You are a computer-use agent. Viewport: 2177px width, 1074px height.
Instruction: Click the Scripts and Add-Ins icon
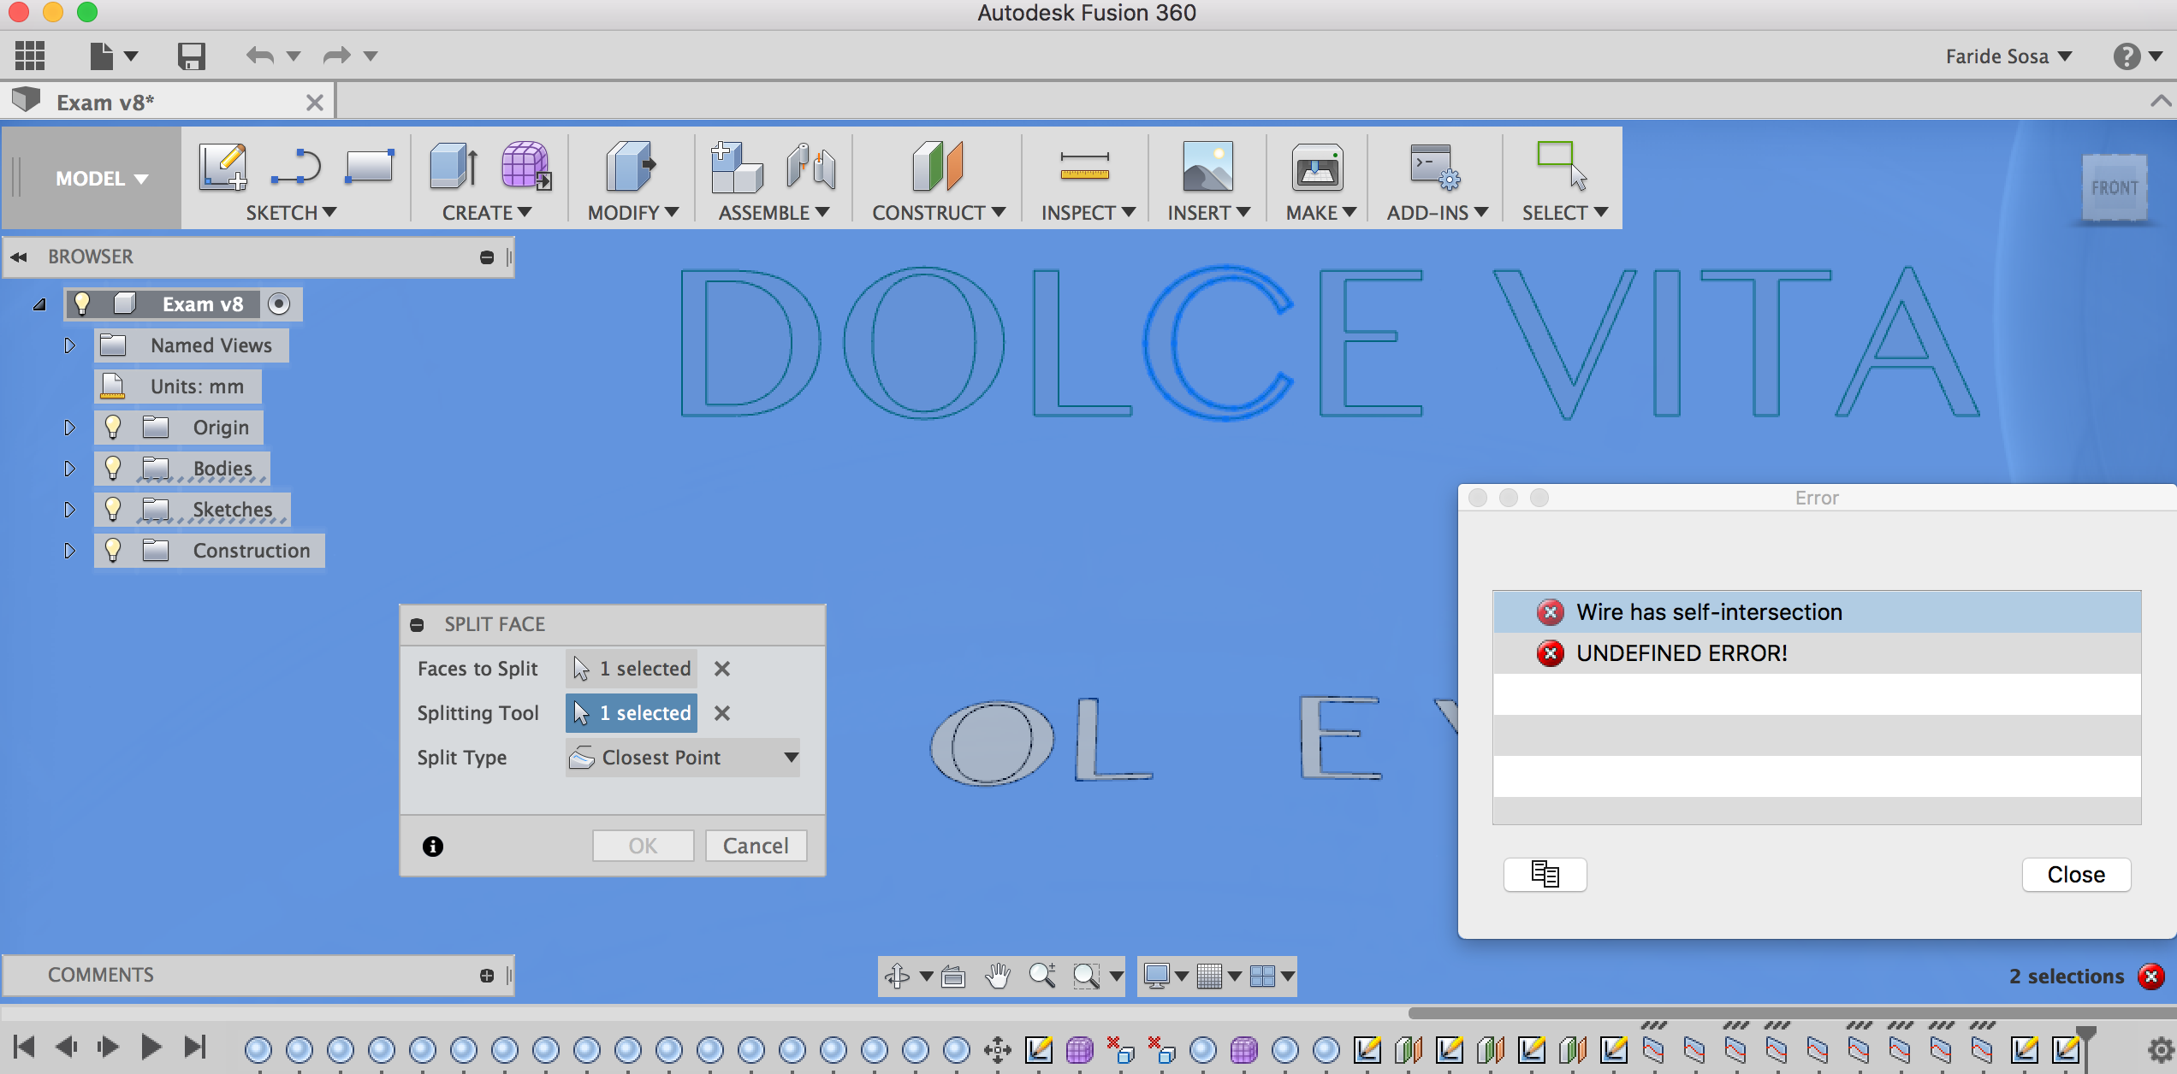coord(1435,167)
